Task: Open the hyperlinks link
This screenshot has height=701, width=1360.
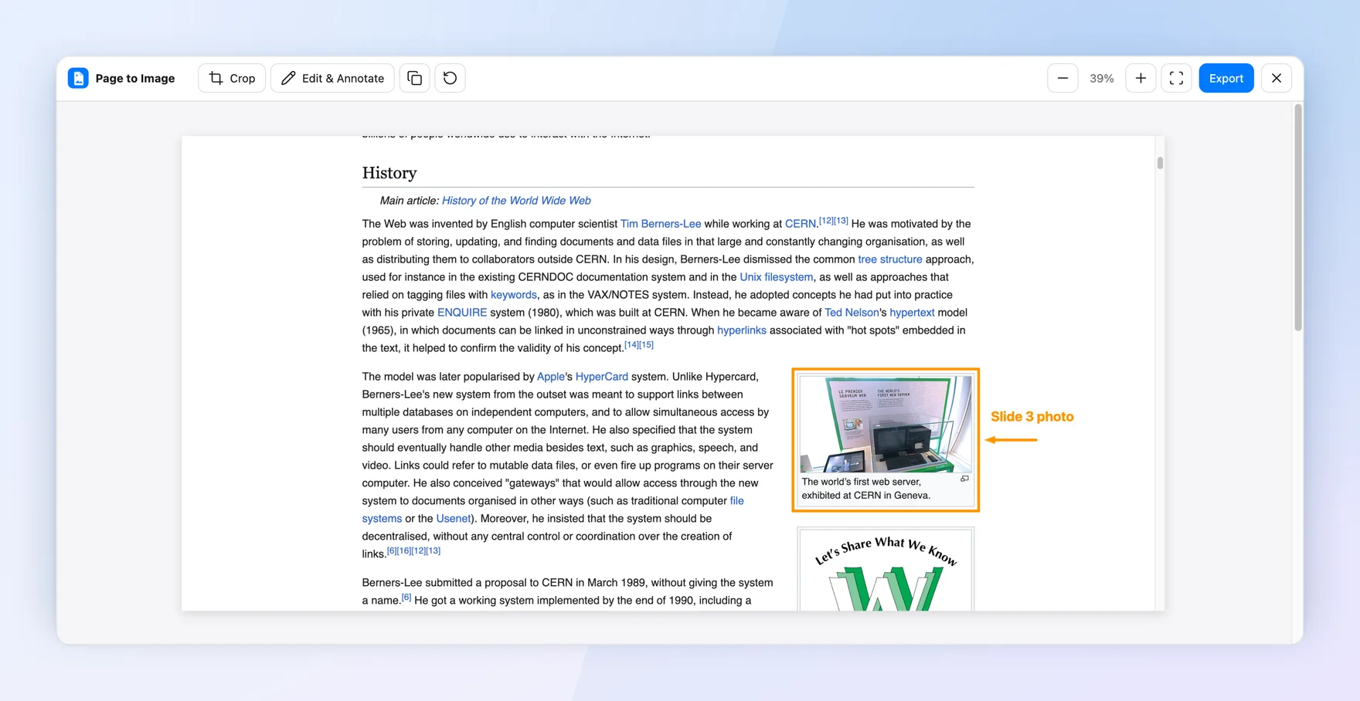Action: 742,330
